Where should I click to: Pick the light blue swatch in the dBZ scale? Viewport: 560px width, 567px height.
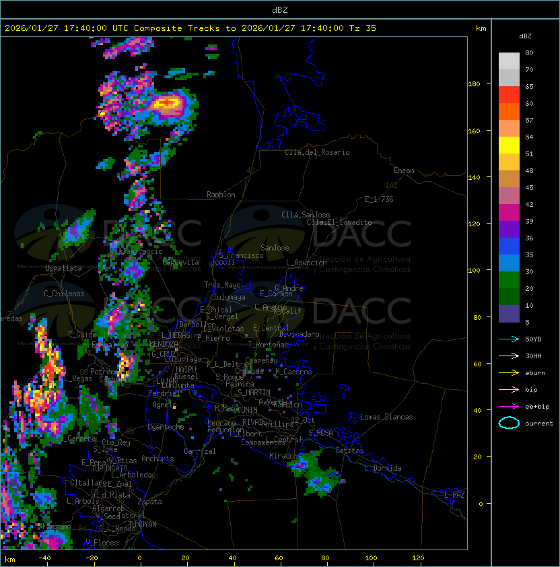tap(509, 263)
